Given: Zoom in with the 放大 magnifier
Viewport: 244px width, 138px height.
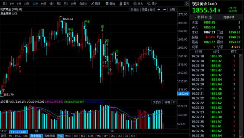Looking at the screenshot, I should tap(138, 3).
